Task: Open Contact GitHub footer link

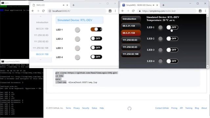Action: (162, 108)
